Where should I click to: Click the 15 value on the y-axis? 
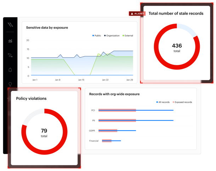(x=28, y=49)
